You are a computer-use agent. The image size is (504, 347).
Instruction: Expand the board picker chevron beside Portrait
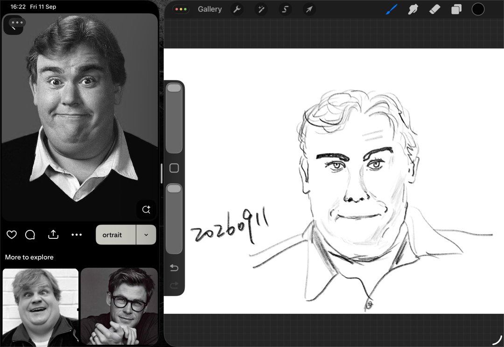click(x=146, y=235)
